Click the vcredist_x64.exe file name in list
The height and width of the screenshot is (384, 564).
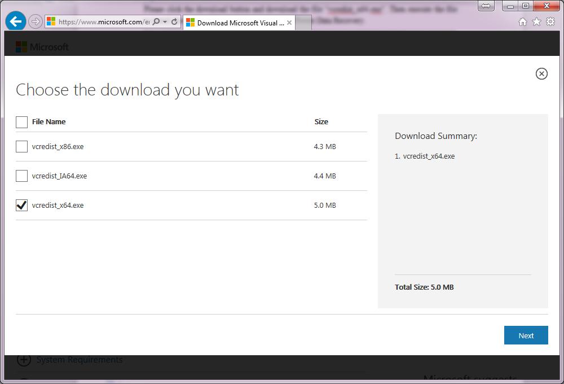(58, 206)
